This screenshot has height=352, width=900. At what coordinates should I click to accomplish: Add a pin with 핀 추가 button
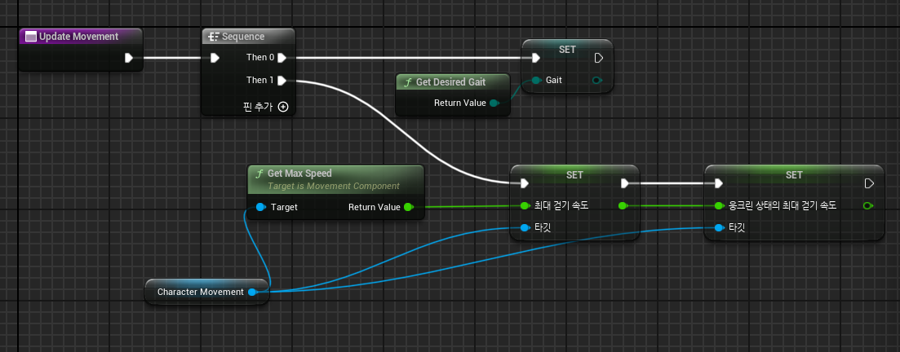(265, 107)
